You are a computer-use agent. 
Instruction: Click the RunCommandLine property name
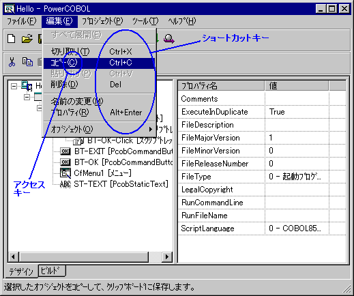pyautogui.click(x=212, y=203)
